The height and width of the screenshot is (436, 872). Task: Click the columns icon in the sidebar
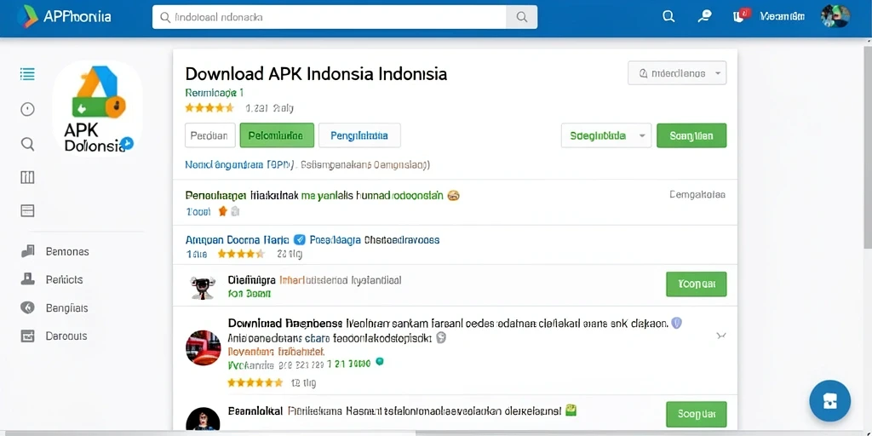pos(27,177)
